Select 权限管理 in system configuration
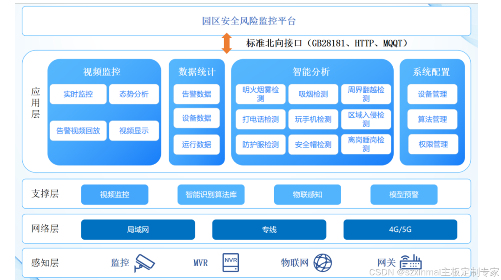Image resolution: width=501 pixels, height=280 pixels. coord(433,144)
